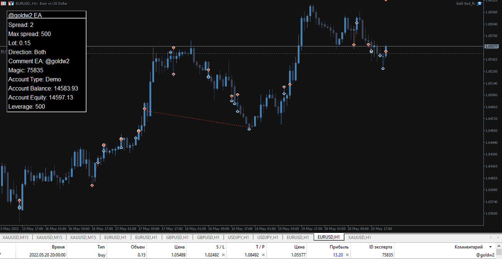Click the Lot: 0.15 line in EA panel
Screen dimensions: 502x259
pyautogui.click(x=19, y=43)
